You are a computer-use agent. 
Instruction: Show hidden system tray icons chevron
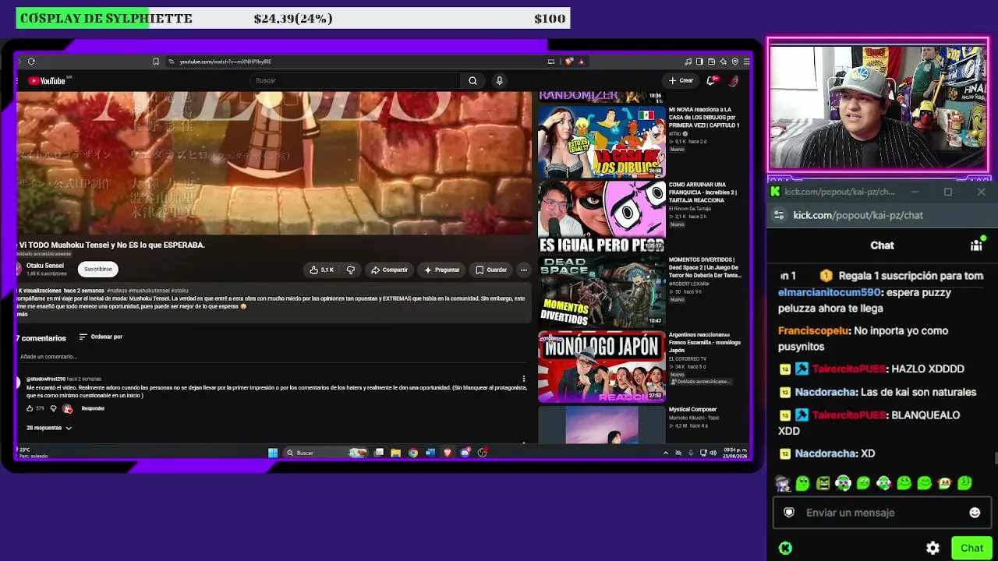pos(665,453)
